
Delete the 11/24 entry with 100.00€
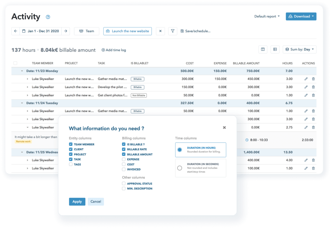coord(313,111)
